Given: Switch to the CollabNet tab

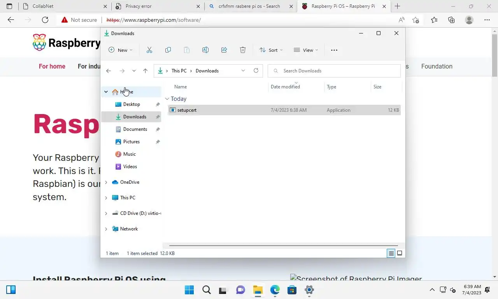Looking at the screenshot, I should 65,6.
